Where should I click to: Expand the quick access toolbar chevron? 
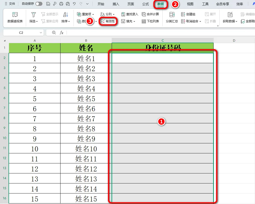[x=87, y=4]
